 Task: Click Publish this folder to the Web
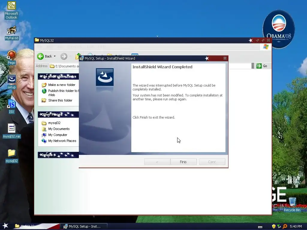tap(63, 93)
